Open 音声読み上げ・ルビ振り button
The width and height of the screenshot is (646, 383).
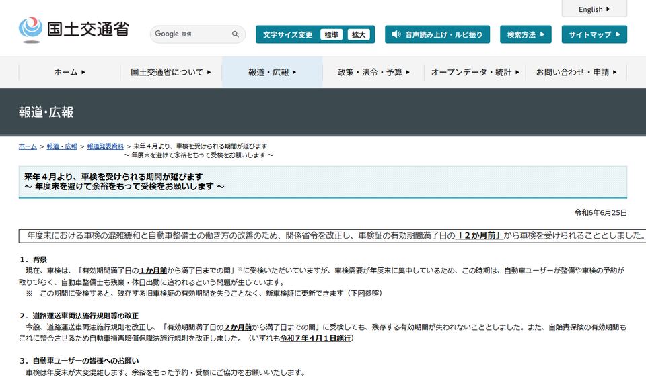437,34
